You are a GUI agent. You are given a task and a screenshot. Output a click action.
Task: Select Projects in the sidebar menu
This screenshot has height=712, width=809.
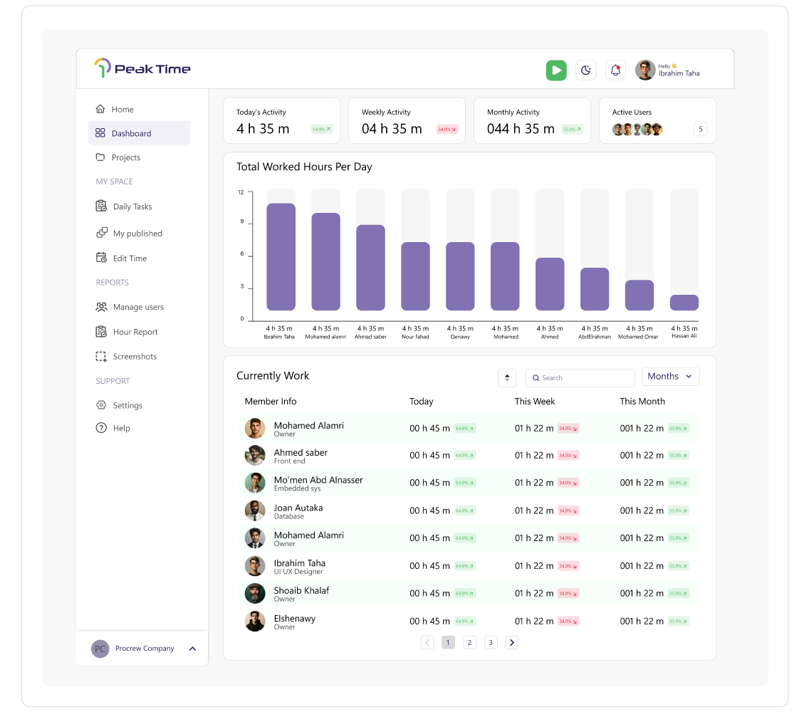point(118,157)
